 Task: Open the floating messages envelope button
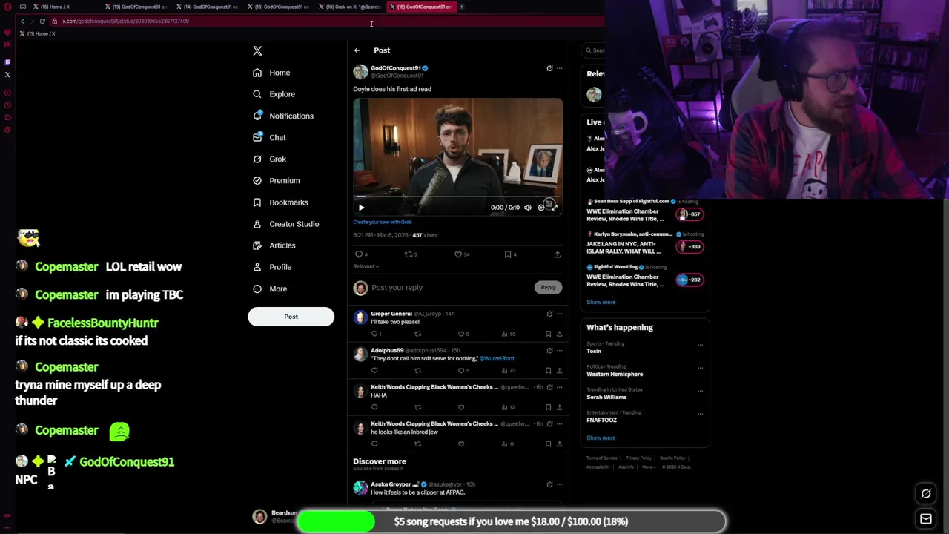tap(926, 519)
